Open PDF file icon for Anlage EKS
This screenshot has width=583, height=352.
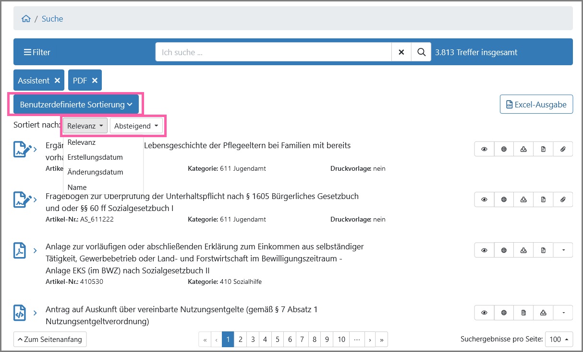(x=543, y=250)
